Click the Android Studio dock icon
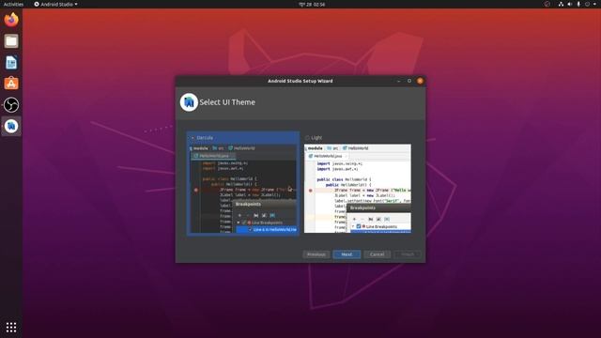This screenshot has height=338, width=601. (11, 126)
